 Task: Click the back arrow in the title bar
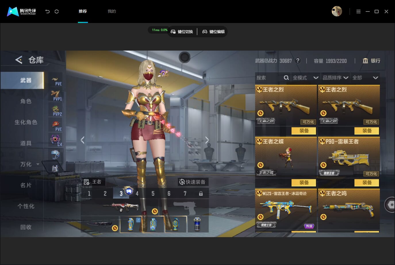47,11
